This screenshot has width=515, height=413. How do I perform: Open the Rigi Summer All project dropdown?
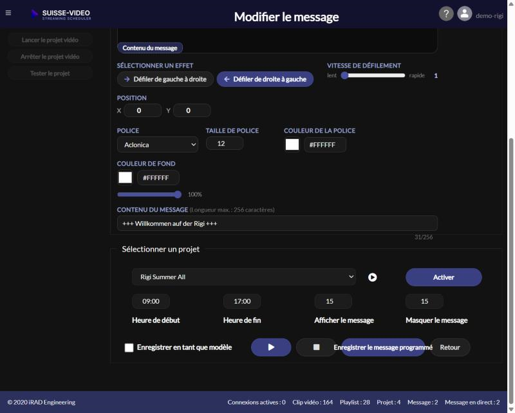point(244,277)
